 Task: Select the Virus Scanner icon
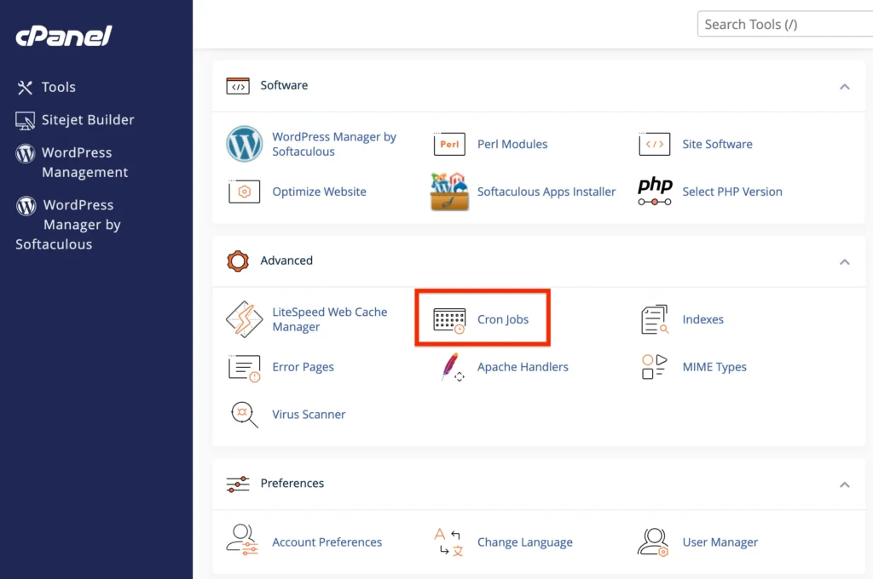(243, 415)
